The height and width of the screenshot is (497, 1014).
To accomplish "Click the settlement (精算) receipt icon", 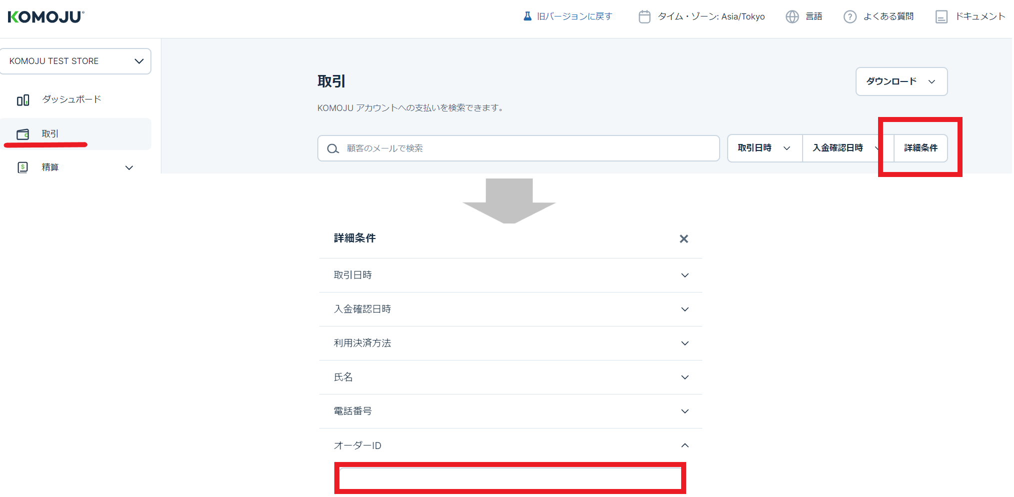I will [x=23, y=167].
